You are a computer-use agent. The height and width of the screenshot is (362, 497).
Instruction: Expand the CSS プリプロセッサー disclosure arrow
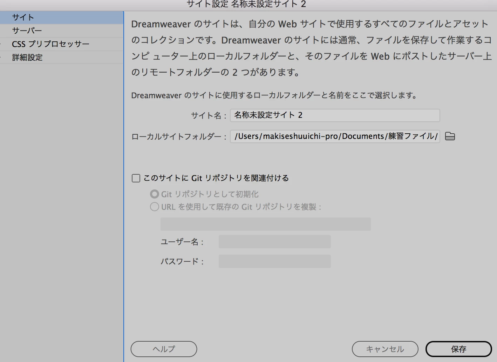[x=1, y=44]
